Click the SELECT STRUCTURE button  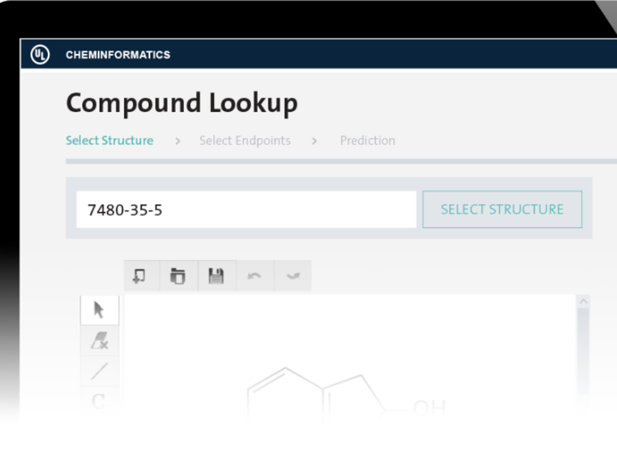[502, 209]
